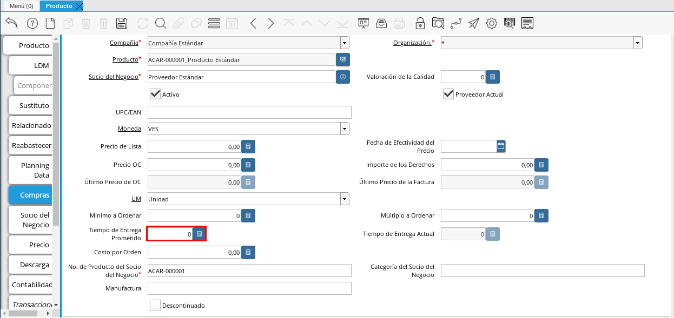Image resolution: width=674 pixels, height=318 pixels.
Task: Go to next record arrow
Action: pyautogui.click(x=271, y=23)
